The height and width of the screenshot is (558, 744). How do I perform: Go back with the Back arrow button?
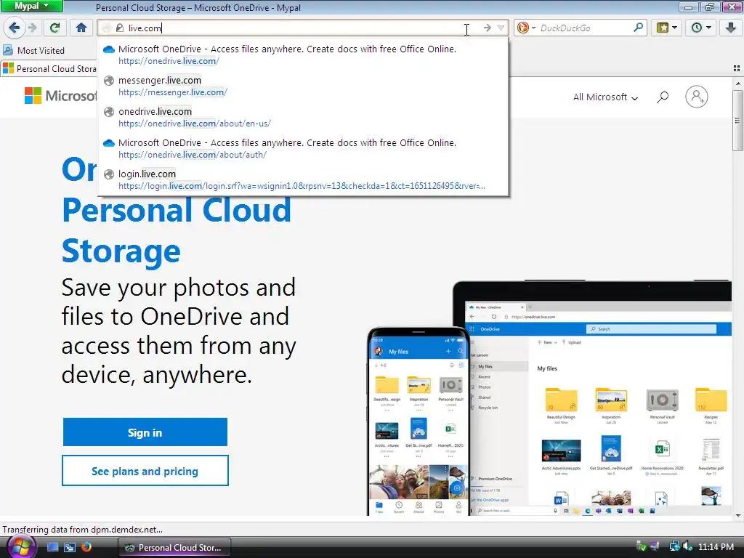click(x=15, y=28)
